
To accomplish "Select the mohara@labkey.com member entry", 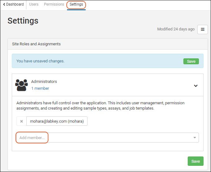I will tap(57, 121).
